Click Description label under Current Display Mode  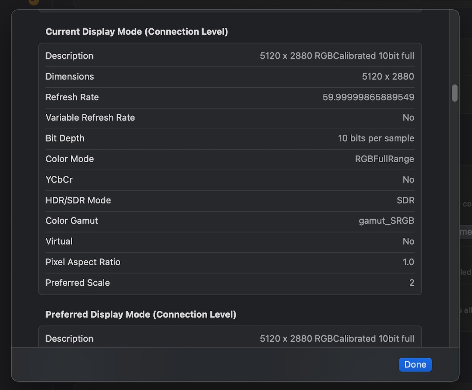69,56
